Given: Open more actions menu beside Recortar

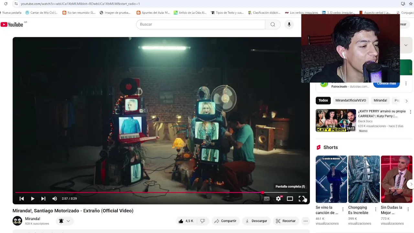Looking at the screenshot, I should (305, 221).
